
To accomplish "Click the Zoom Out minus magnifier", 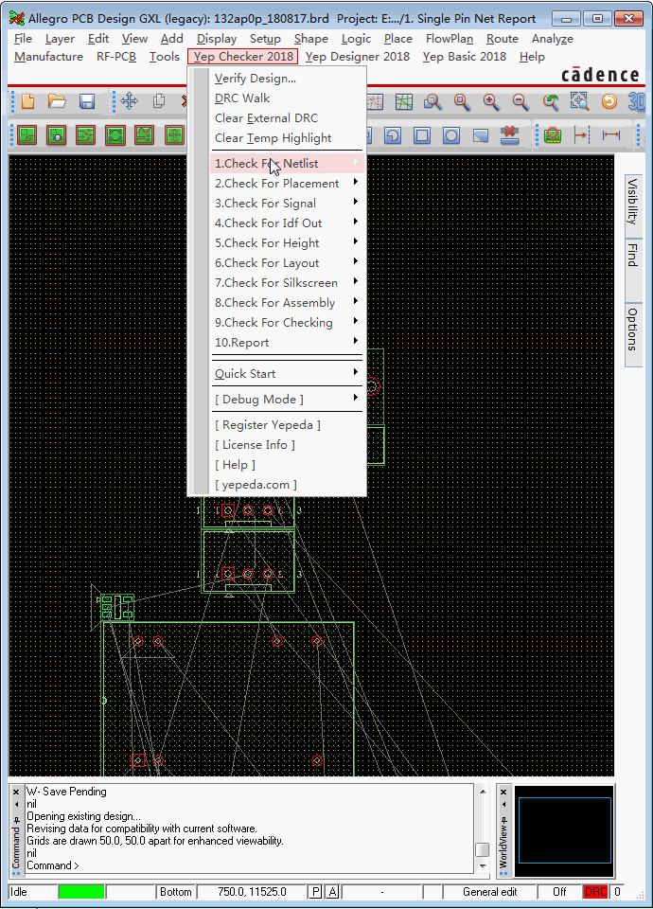I will point(521,102).
